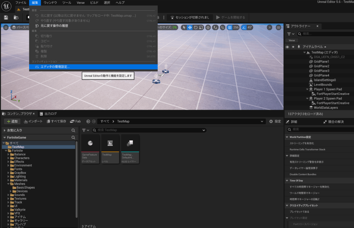
Task: Click the world coordinate globe icon
Action: click(x=208, y=28)
